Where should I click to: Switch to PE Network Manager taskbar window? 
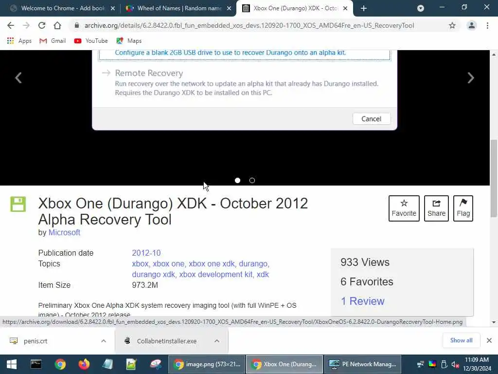tap(363, 364)
